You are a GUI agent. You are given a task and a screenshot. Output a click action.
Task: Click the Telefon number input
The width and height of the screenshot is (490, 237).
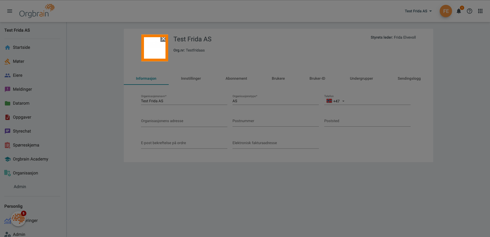point(378,101)
